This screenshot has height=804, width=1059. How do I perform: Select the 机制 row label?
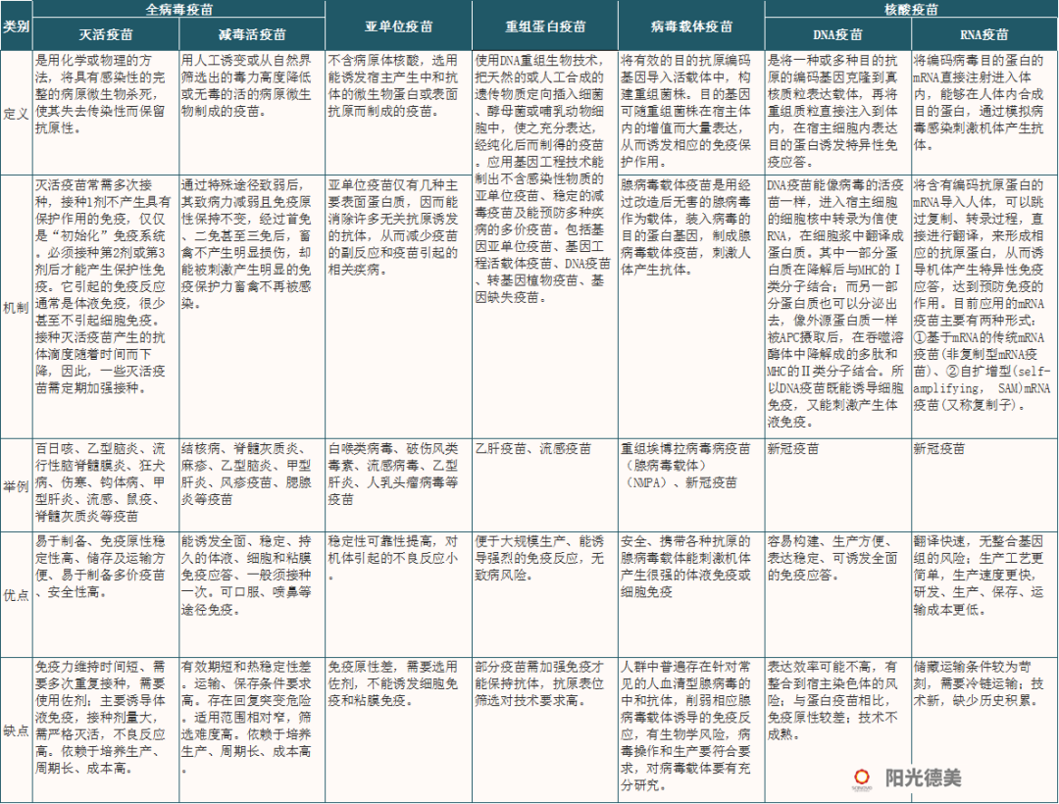[16, 306]
